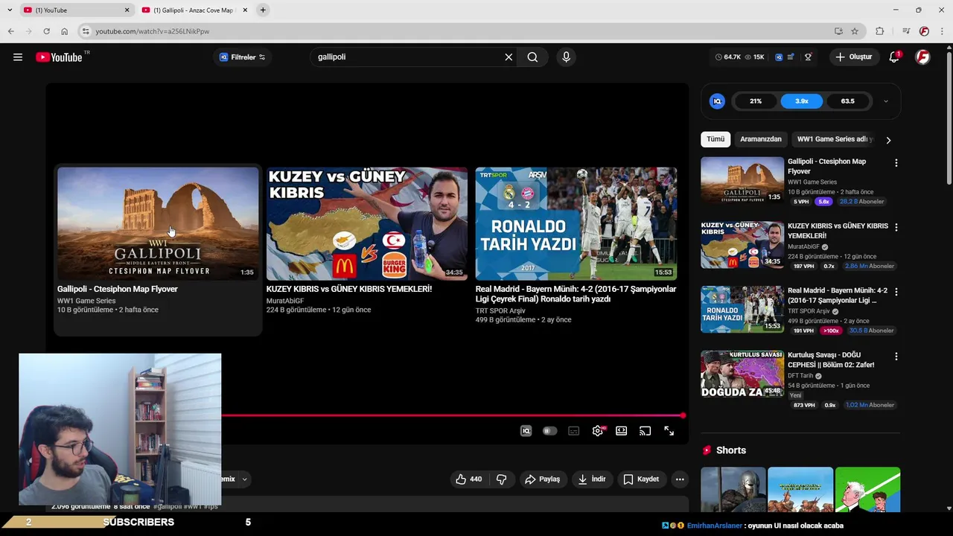Viewport: 953px width, 536px height.
Task: Click the small vidIQ logo in header stats
Action: (779, 57)
